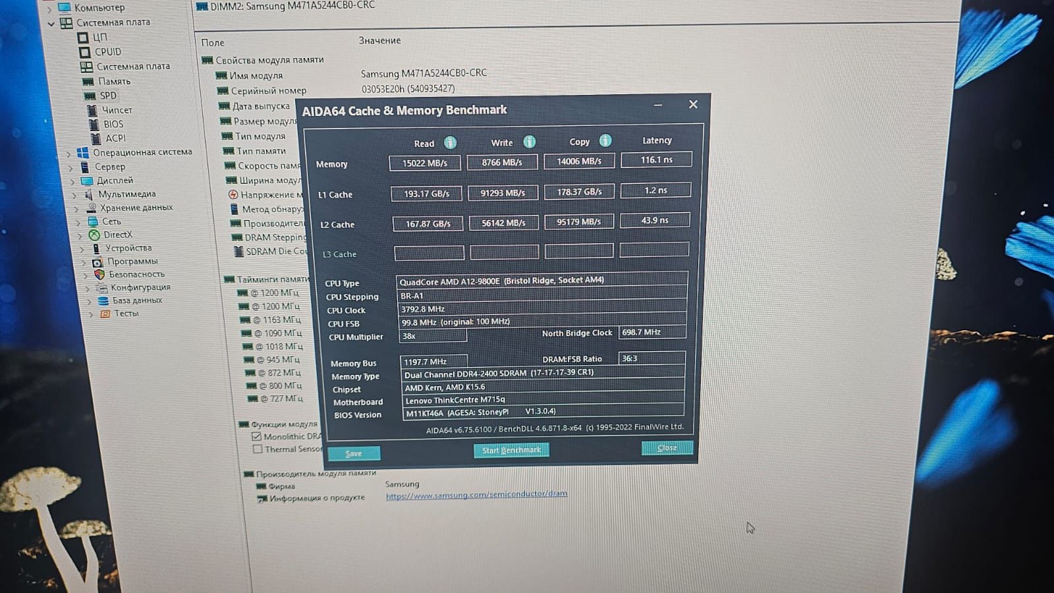Click the Copy column info icon
This screenshot has width=1054, height=593.
(x=605, y=140)
